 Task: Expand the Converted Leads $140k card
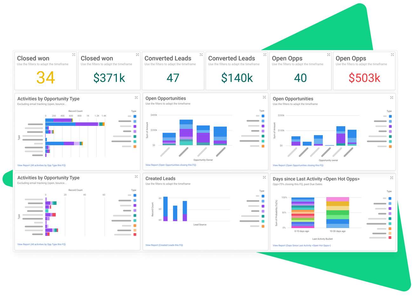coord(265,55)
